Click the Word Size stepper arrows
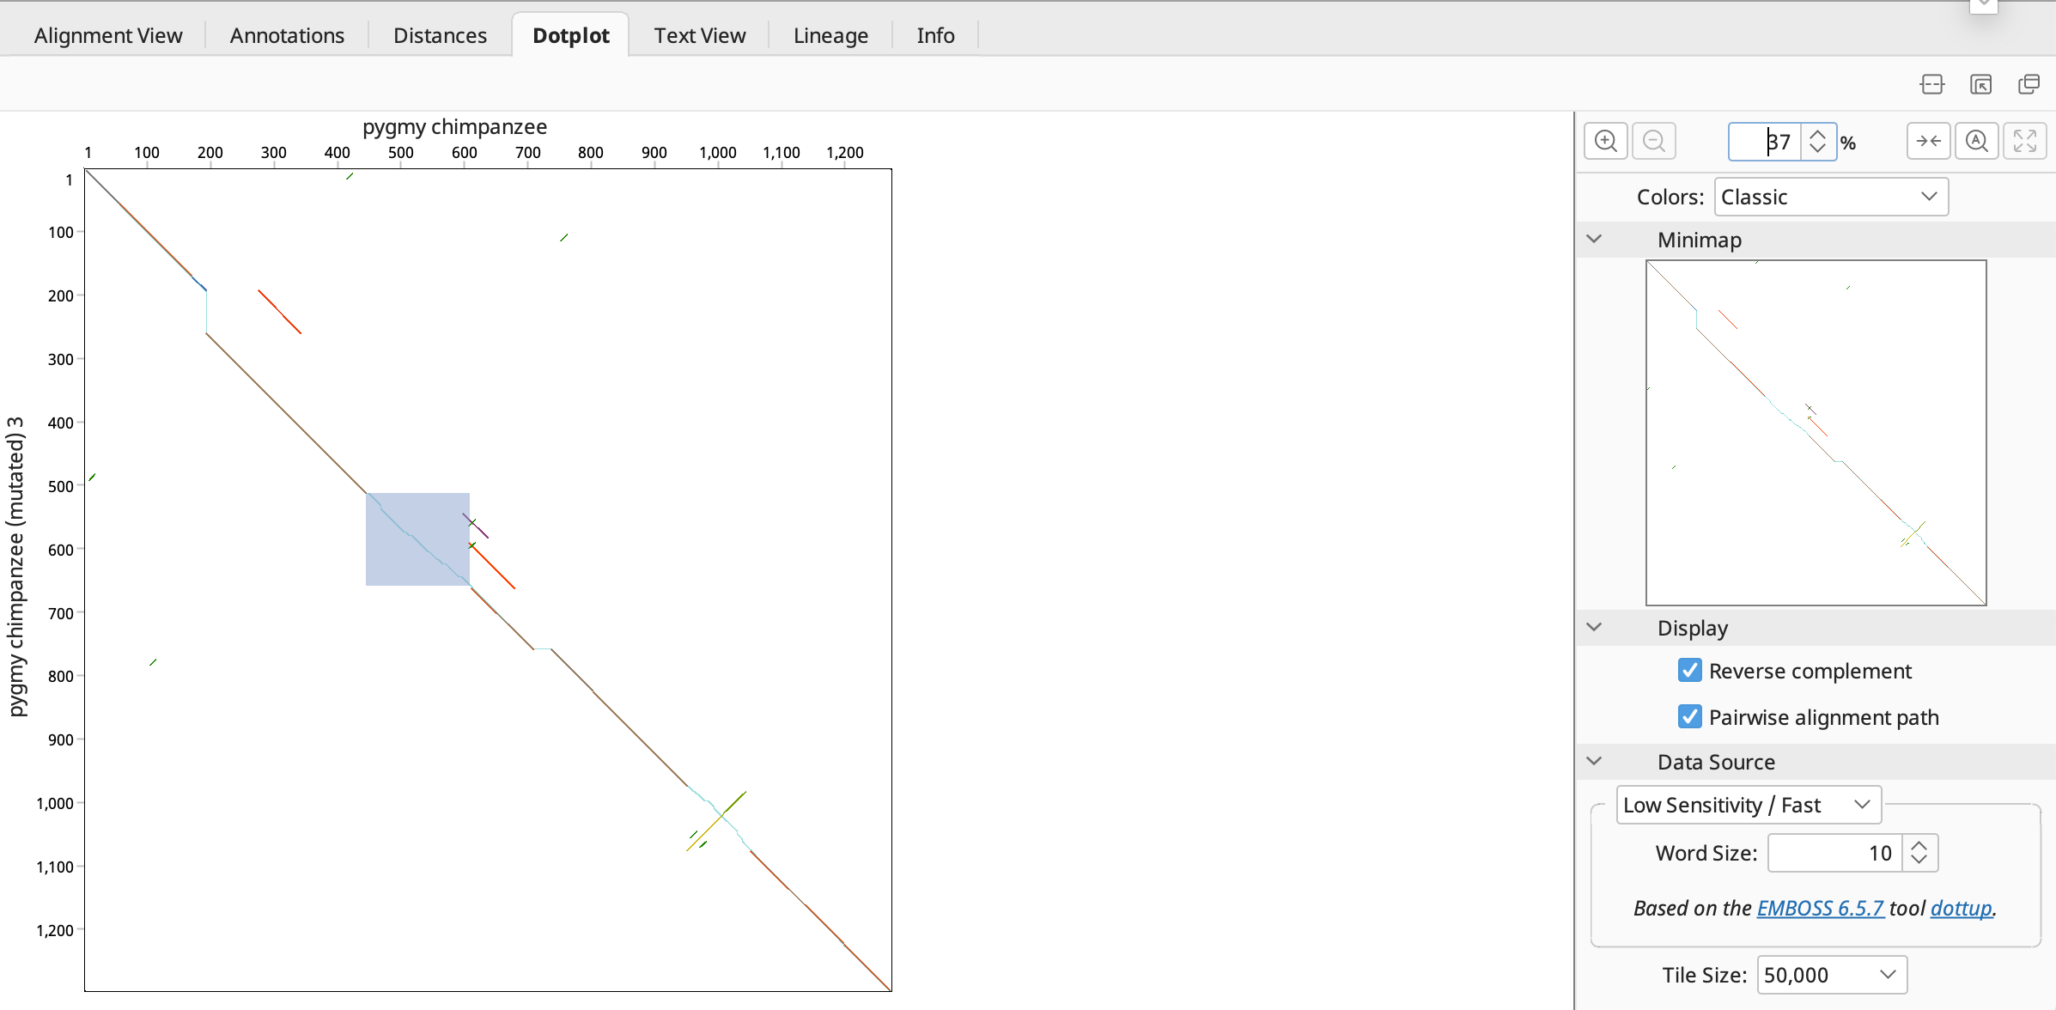This screenshot has width=2056, height=1010. (x=1919, y=854)
